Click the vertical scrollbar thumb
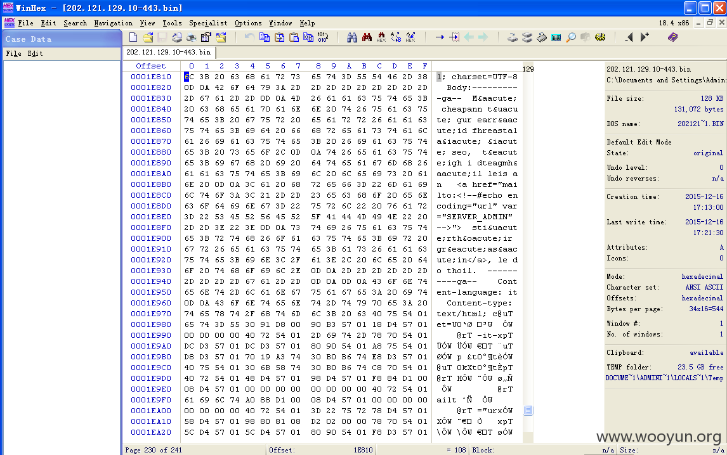 (528, 410)
